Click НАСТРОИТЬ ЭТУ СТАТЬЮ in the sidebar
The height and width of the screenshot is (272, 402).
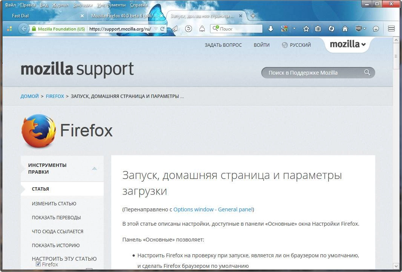point(64,259)
